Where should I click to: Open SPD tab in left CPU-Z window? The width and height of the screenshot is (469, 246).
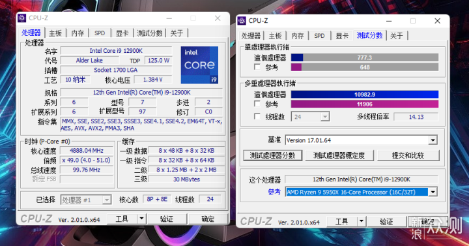[100, 33]
